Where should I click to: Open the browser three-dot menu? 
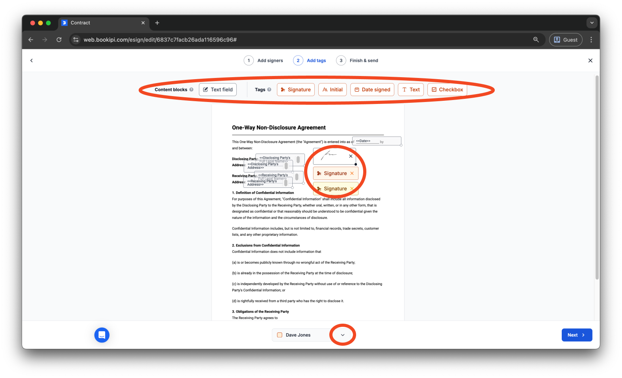point(591,40)
